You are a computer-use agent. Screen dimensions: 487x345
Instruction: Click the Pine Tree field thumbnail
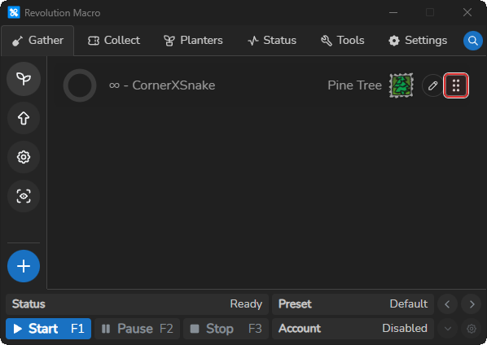pos(401,85)
